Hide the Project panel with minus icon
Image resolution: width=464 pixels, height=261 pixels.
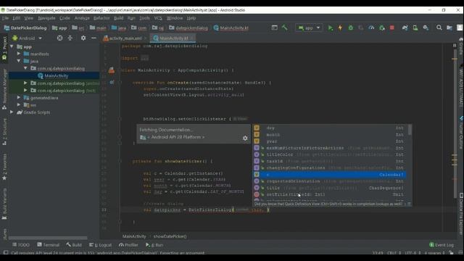click(94, 38)
